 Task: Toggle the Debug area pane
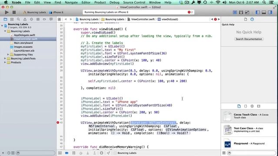264,12
